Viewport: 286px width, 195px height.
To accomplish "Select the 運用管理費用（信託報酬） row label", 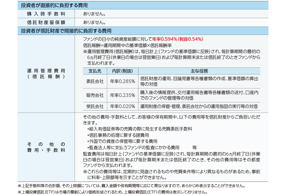I will 46,74.
